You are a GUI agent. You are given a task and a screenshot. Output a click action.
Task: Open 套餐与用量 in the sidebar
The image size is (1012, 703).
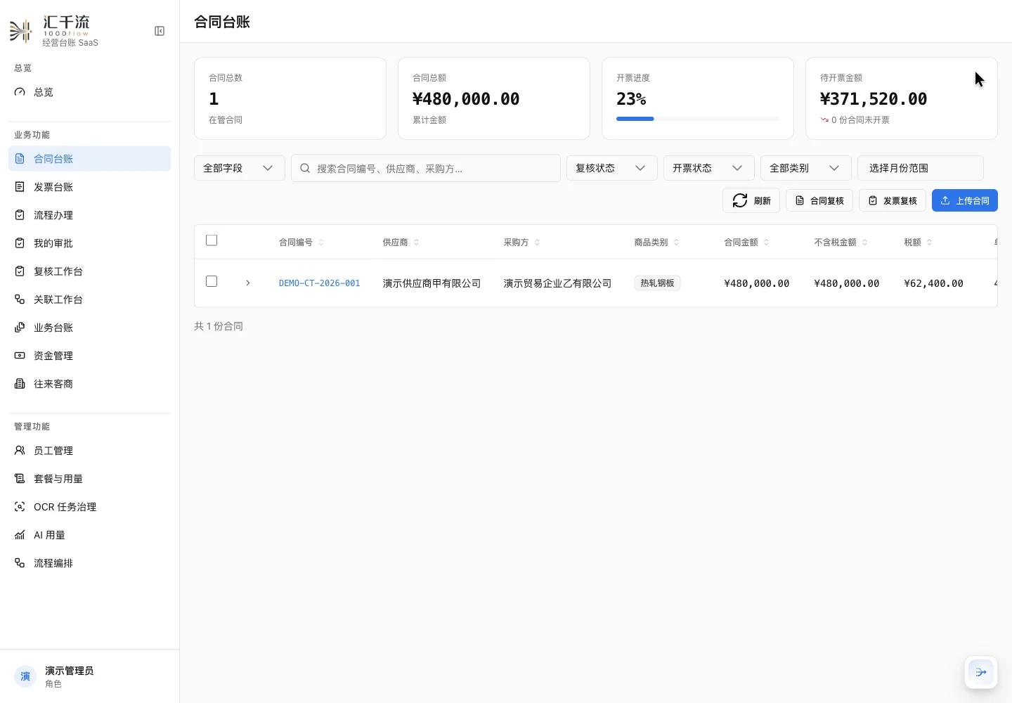click(x=89, y=479)
